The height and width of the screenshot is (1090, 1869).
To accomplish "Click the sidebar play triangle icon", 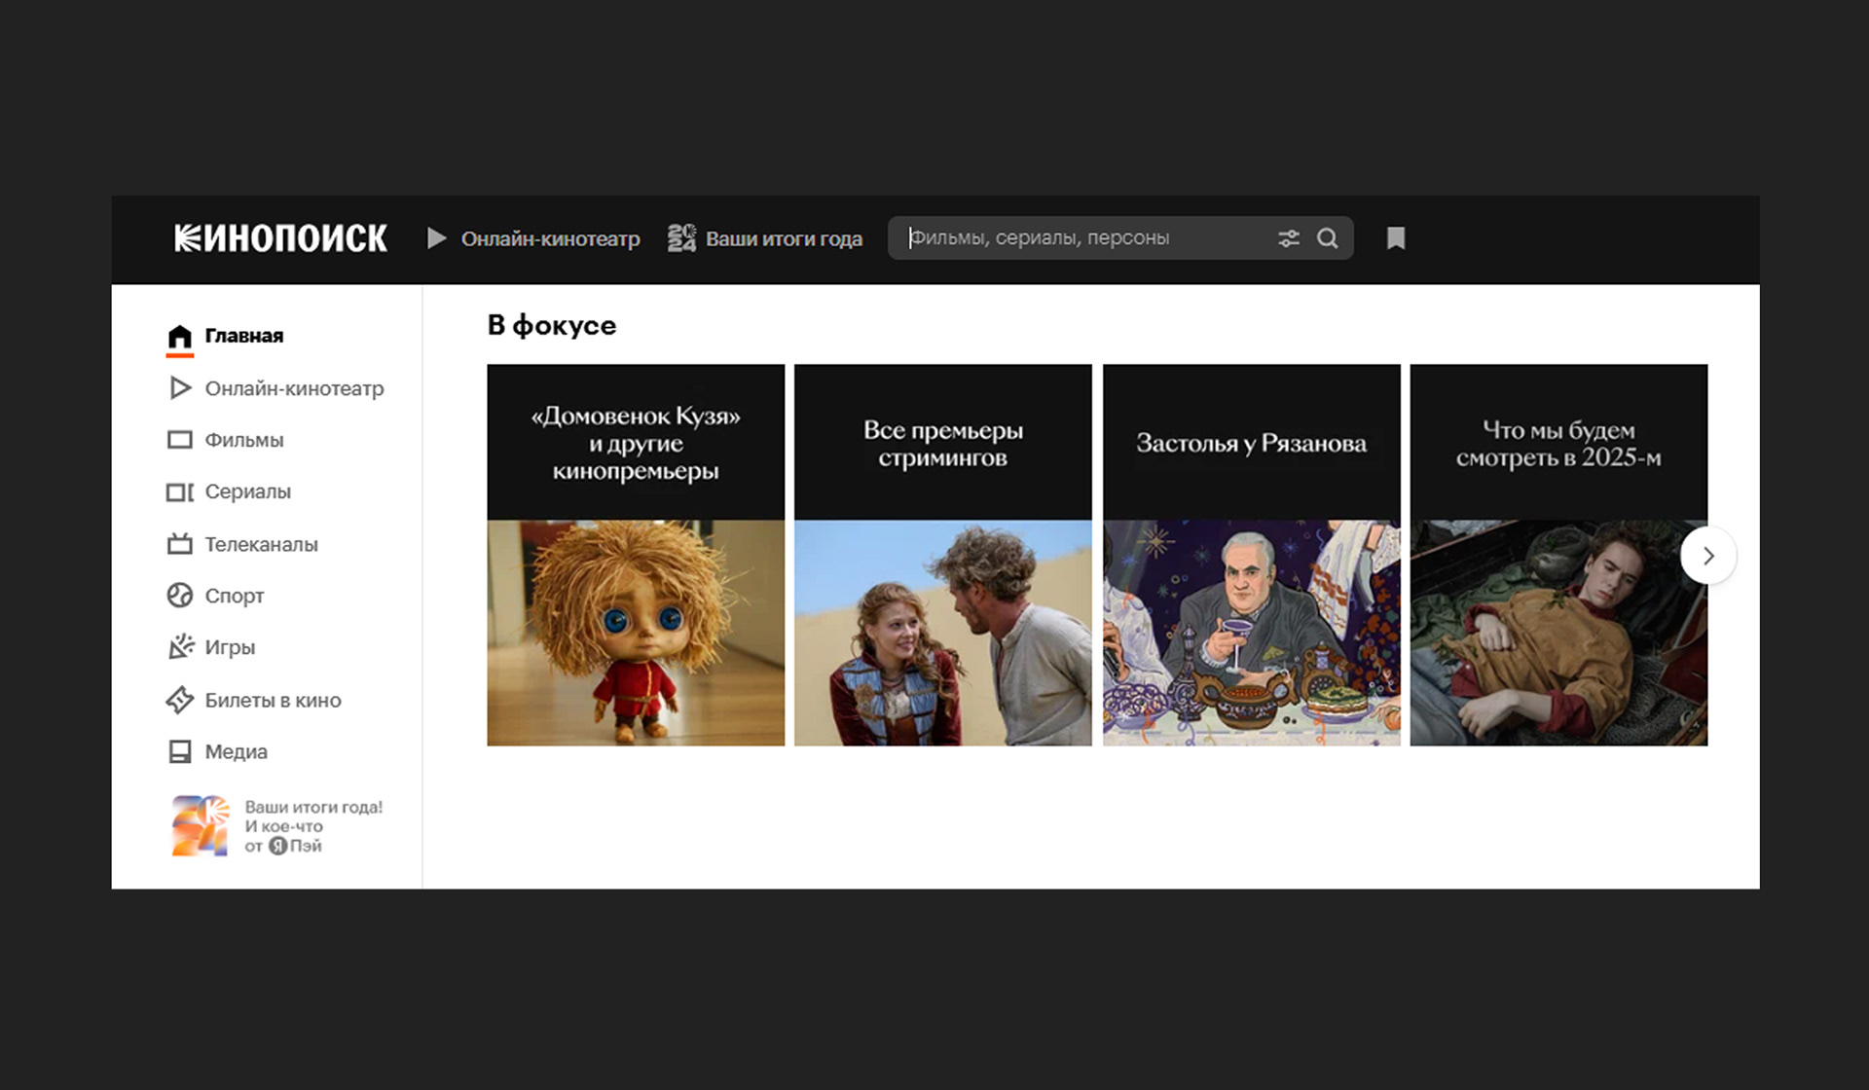I will click(x=180, y=388).
